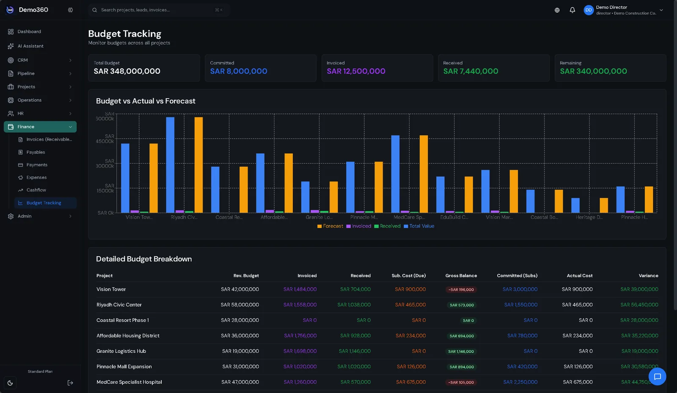Click the CRM target icon

pyautogui.click(x=11, y=60)
